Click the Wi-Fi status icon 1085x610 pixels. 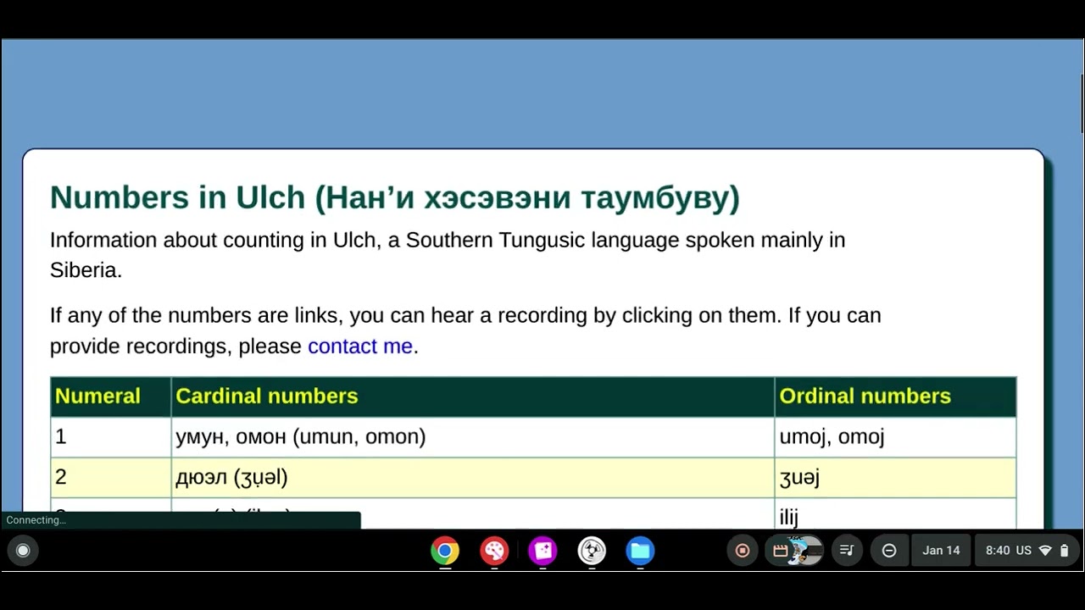click(x=1045, y=551)
